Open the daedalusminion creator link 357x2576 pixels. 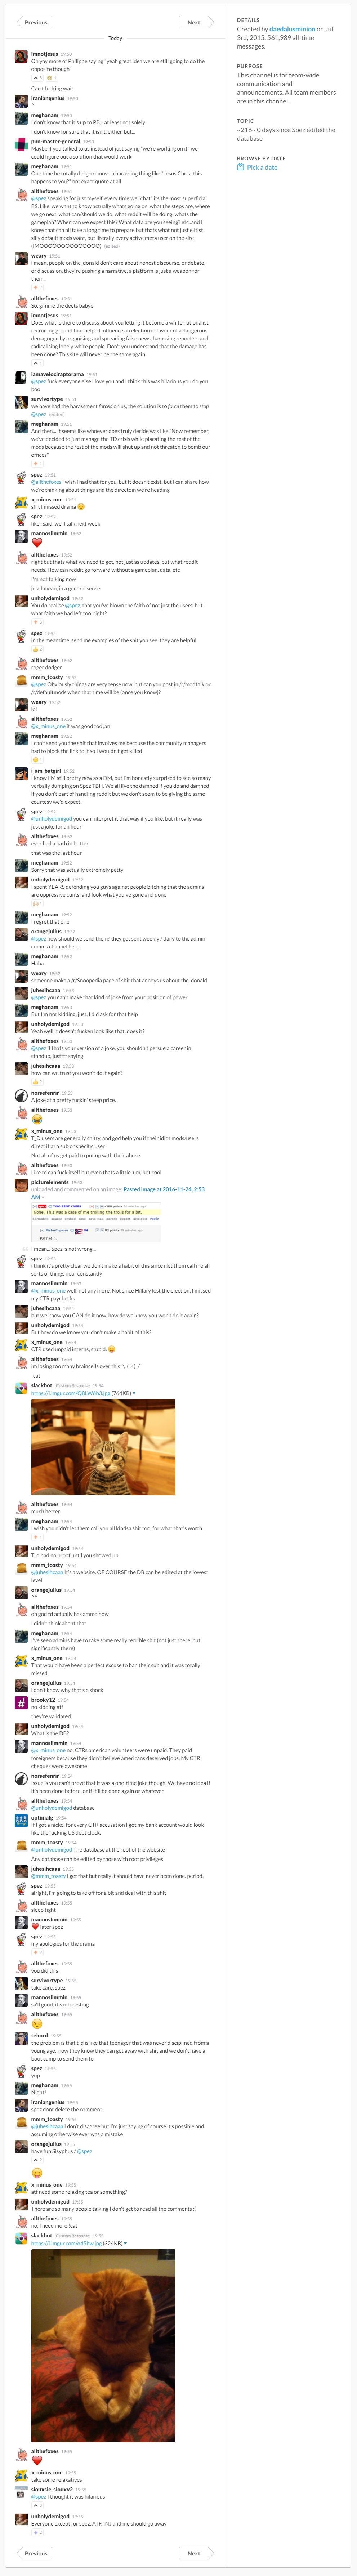click(x=292, y=29)
